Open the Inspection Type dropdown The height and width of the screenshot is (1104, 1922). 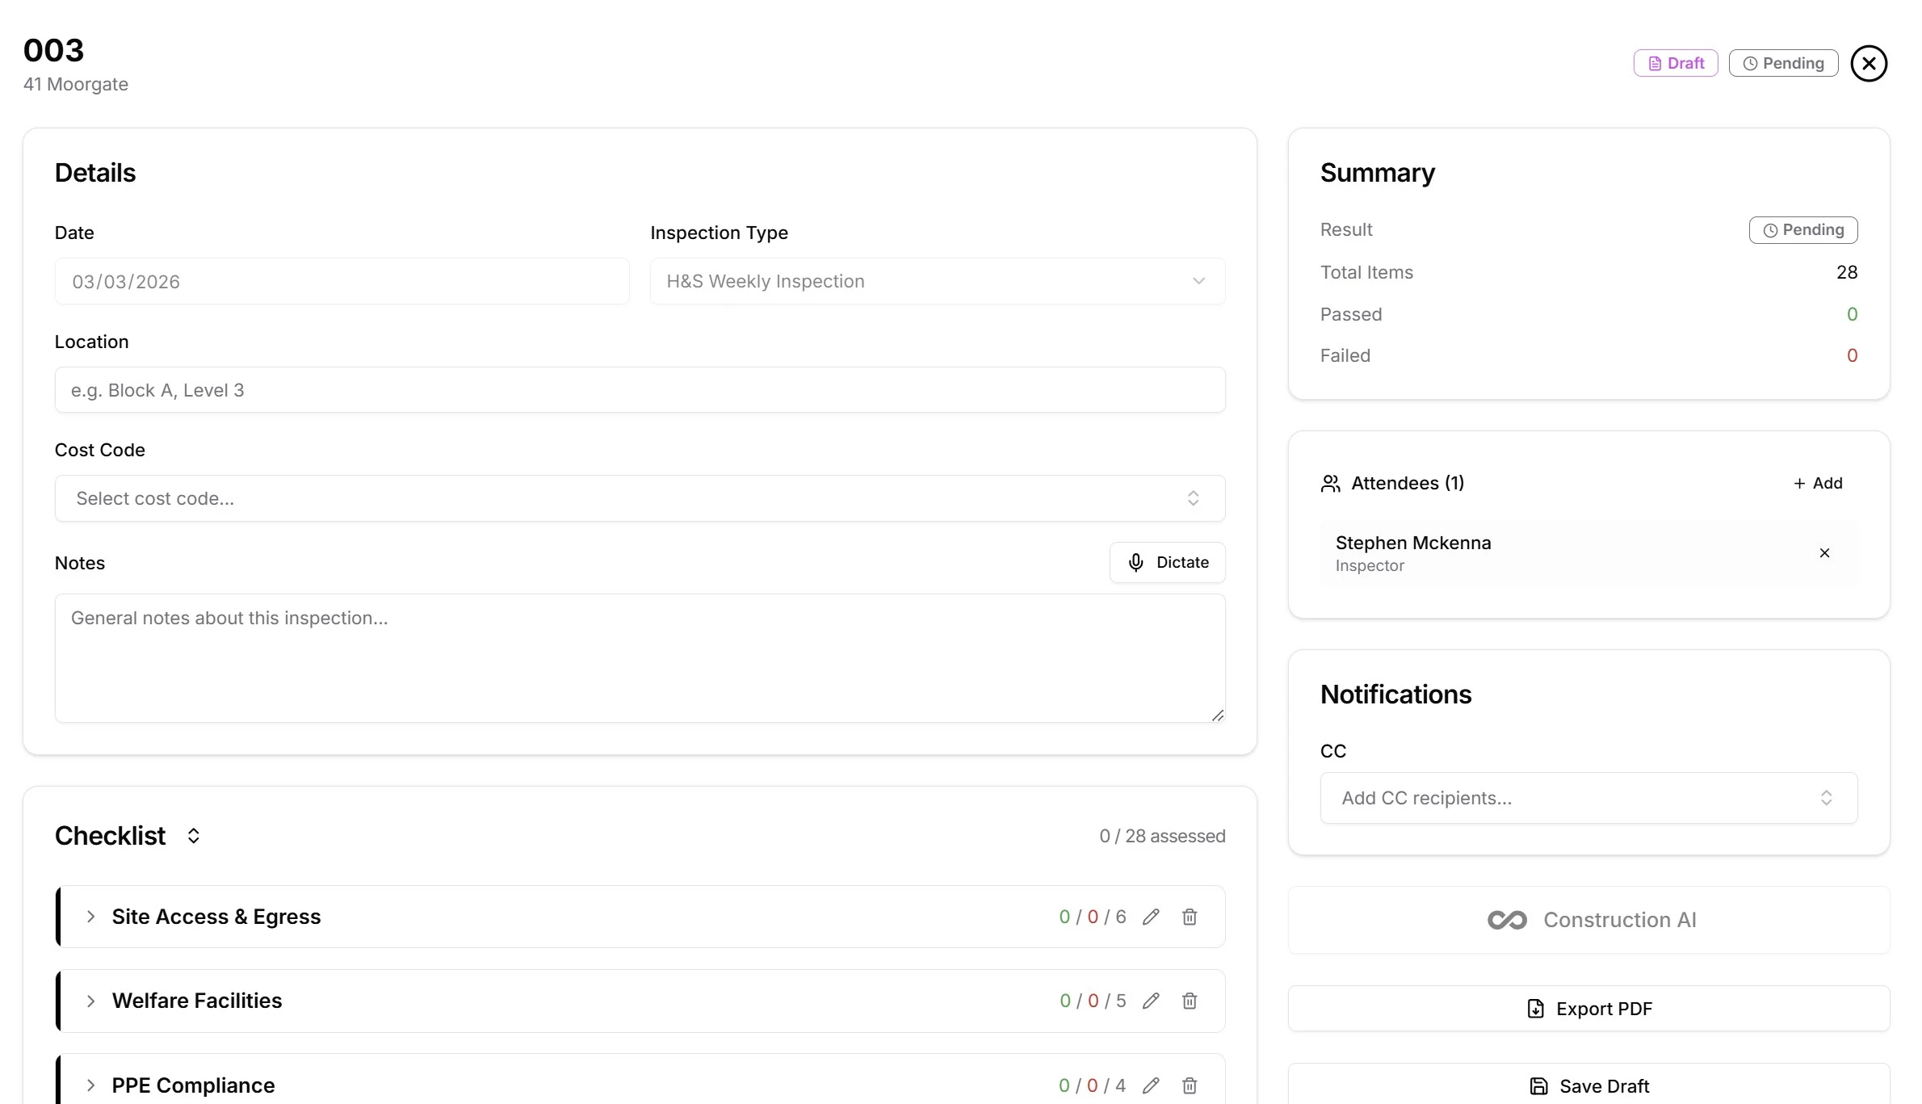point(937,281)
